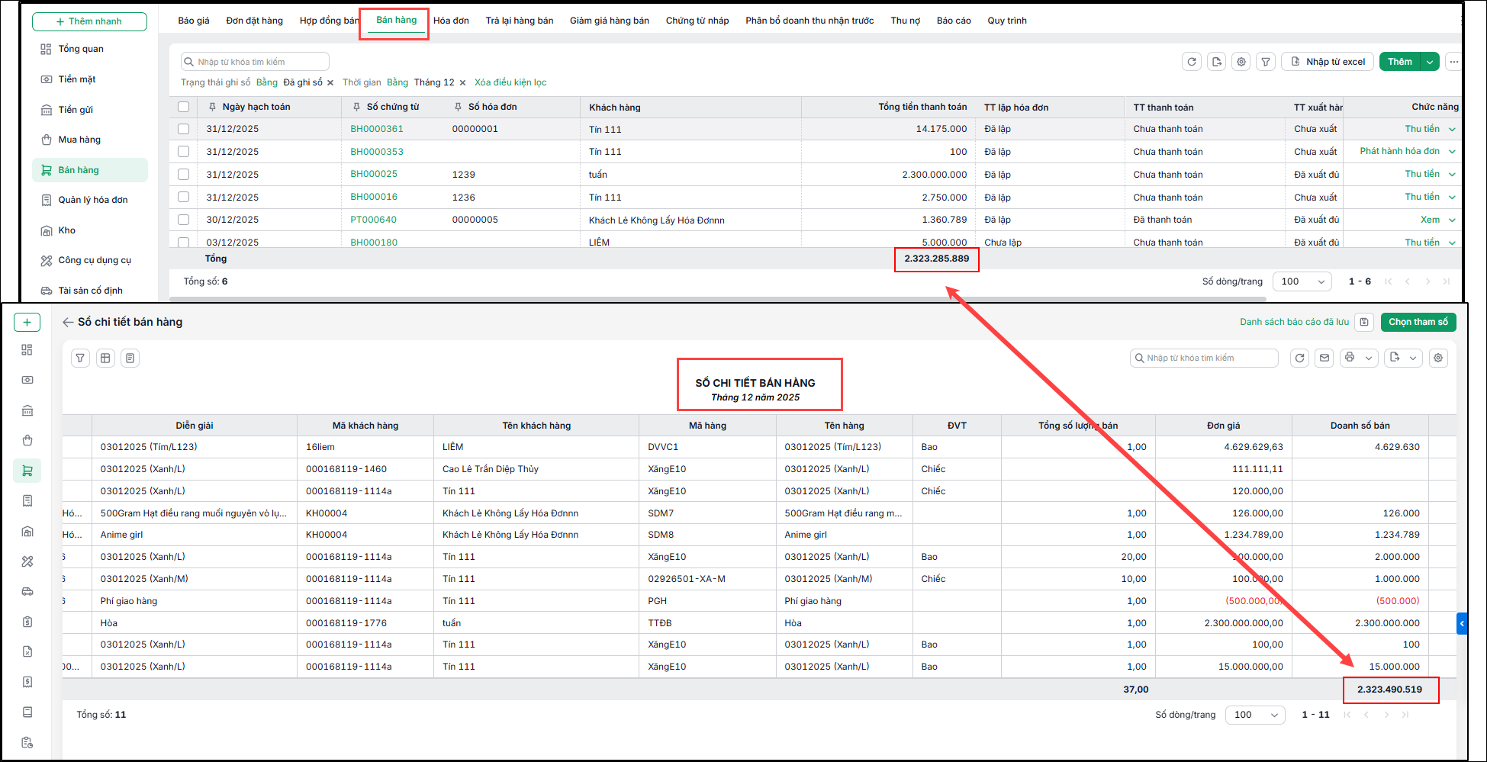
Task: Open filter funnel above the Bán hàng list
Action: point(1266,62)
